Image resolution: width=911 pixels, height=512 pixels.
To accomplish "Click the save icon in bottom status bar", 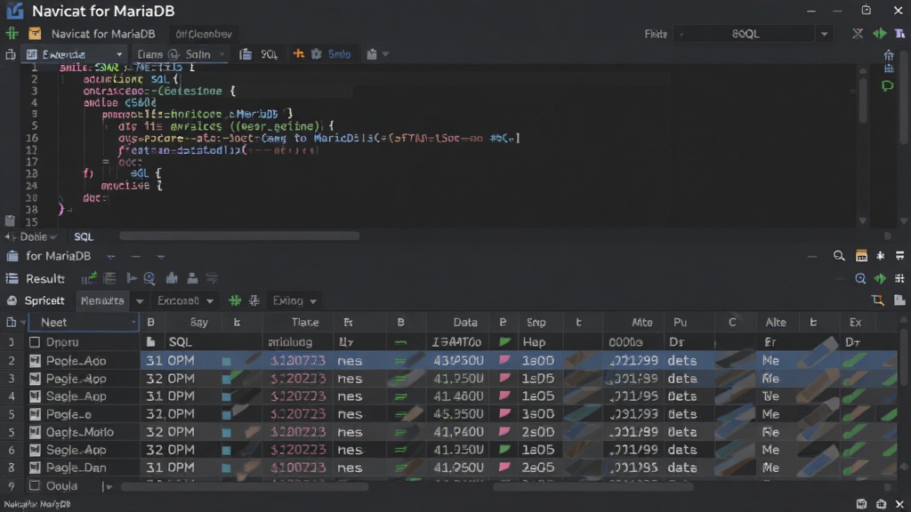I will click(x=861, y=504).
